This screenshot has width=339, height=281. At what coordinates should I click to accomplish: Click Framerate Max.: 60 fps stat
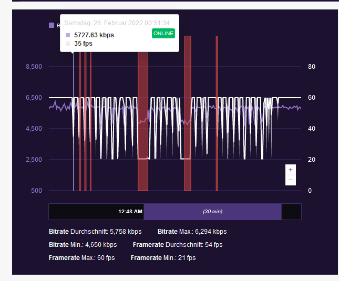[81, 258]
